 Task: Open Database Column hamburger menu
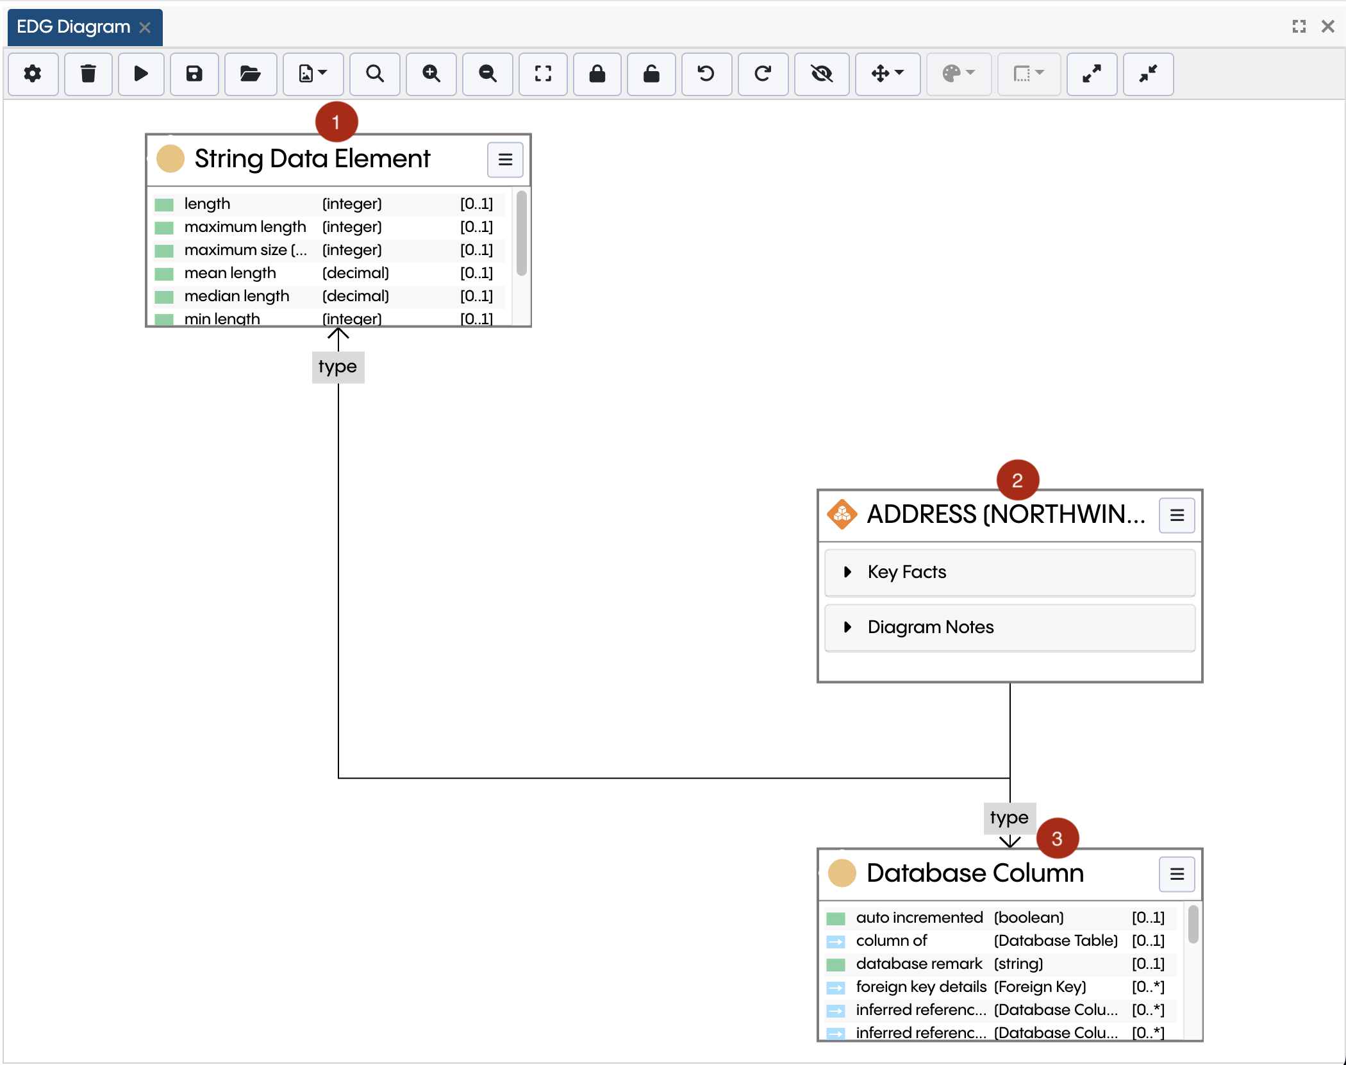point(1177,874)
